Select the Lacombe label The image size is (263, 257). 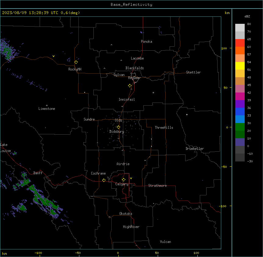pyautogui.click(x=137, y=58)
